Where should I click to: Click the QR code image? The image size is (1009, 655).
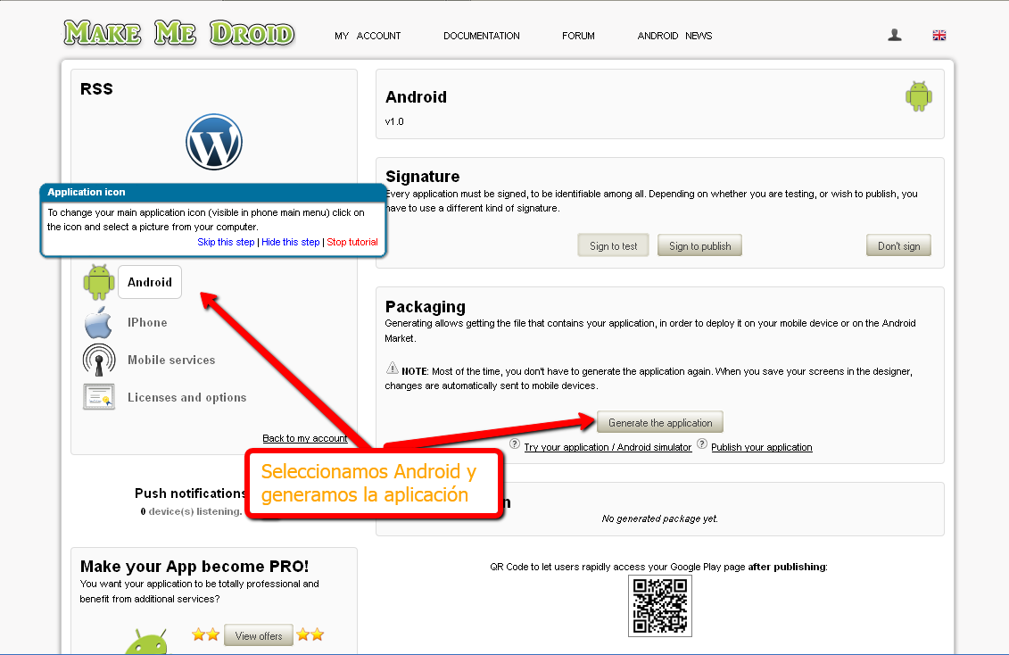[660, 606]
